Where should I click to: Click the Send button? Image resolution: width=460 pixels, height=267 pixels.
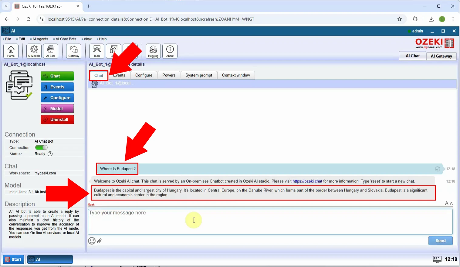click(x=441, y=241)
